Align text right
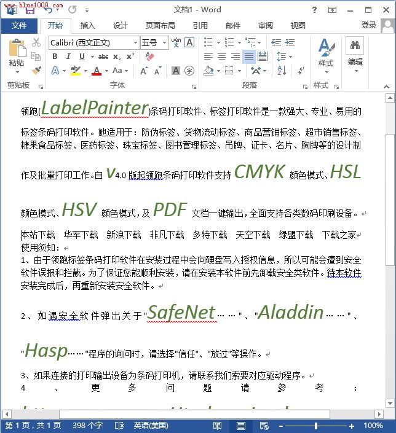 [236, 57]
